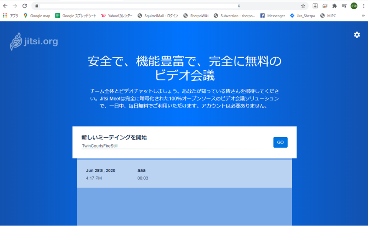View site security lock info
The height and width of the screenshot is (226, 368).
(37, 6)
